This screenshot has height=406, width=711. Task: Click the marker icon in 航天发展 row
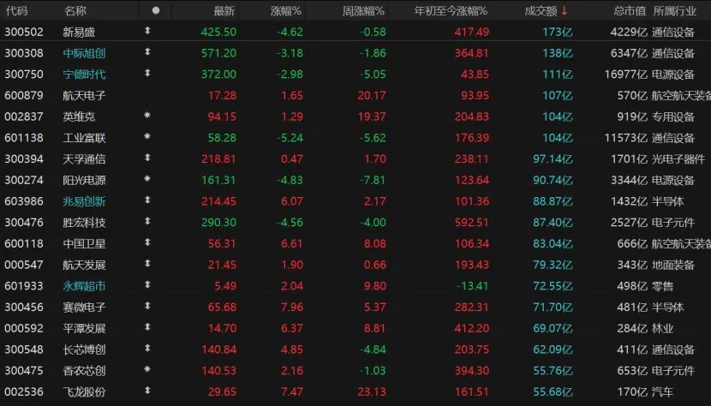[147, 264]
